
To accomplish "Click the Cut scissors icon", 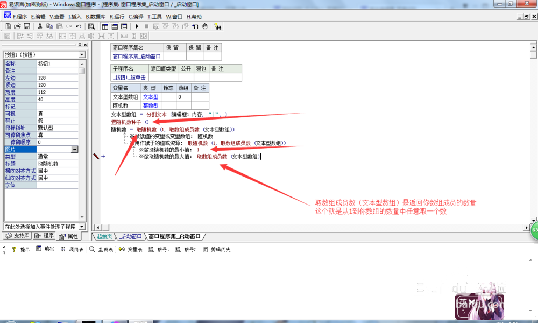I will [40, 26].
